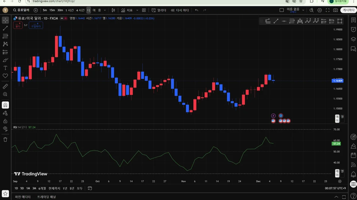
Task: Click the 게시하다 publish button
Action: point(348,10)
